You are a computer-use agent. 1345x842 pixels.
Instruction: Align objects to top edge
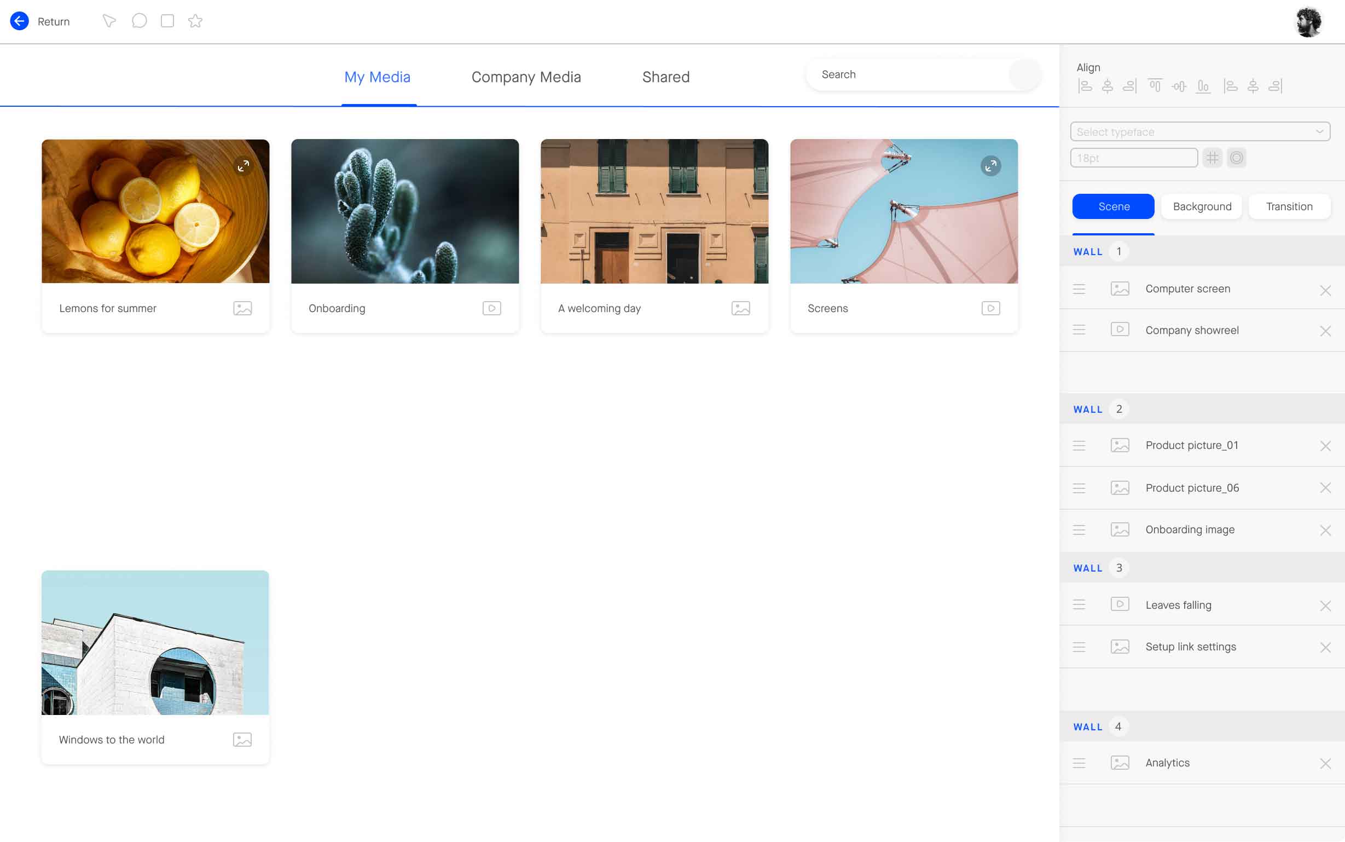point(1155,86)
